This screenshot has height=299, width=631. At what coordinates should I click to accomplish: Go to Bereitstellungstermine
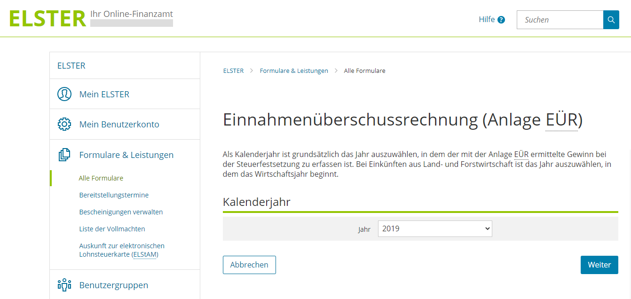(x=114, y=195)
